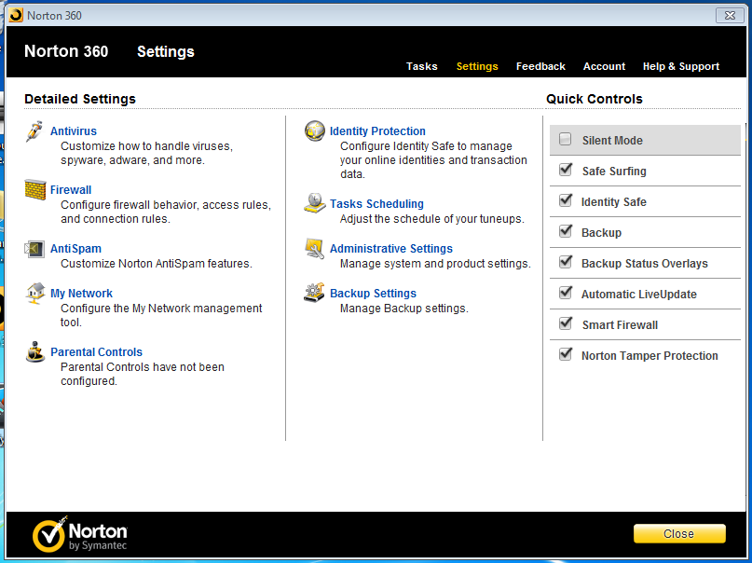
Task: Click the Backup Settings gear icon
Action: pos(315,293)
